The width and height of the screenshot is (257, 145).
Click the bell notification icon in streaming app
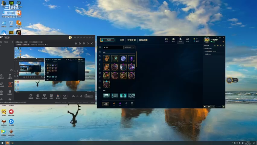point(88,43)
